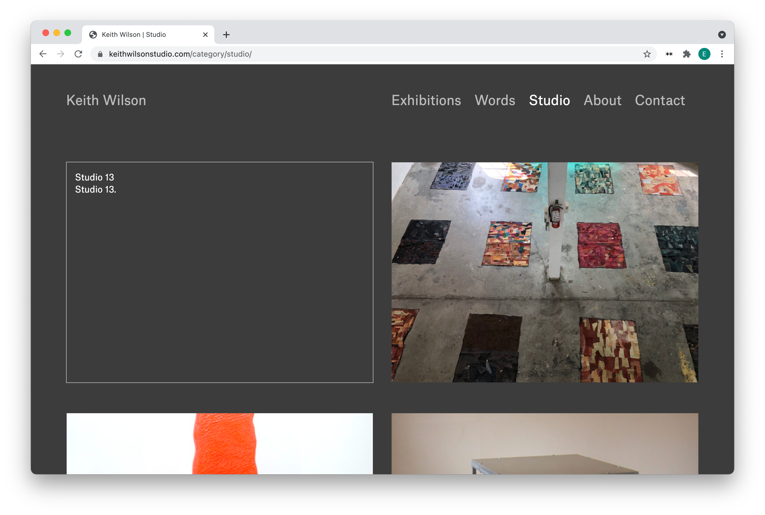Click the double-asterisk extension icon

click(669, 54)
